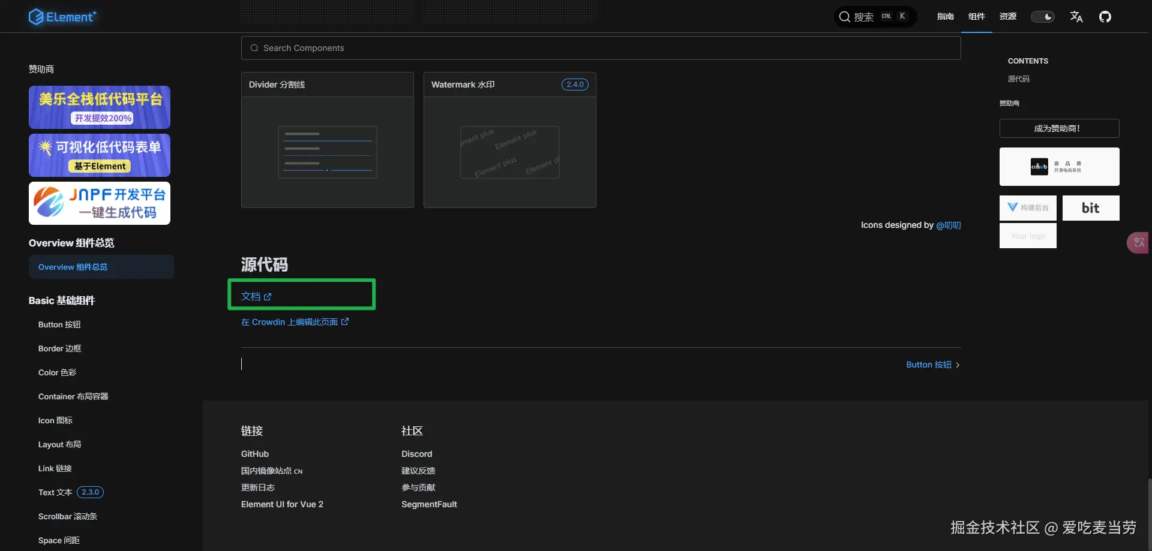Open the icon designer @叨叨 link

point(949,225)
